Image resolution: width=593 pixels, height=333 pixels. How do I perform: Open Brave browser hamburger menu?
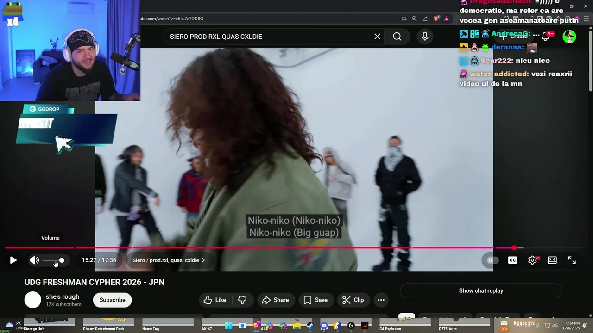pyautogui.click(x=586, y=18)
